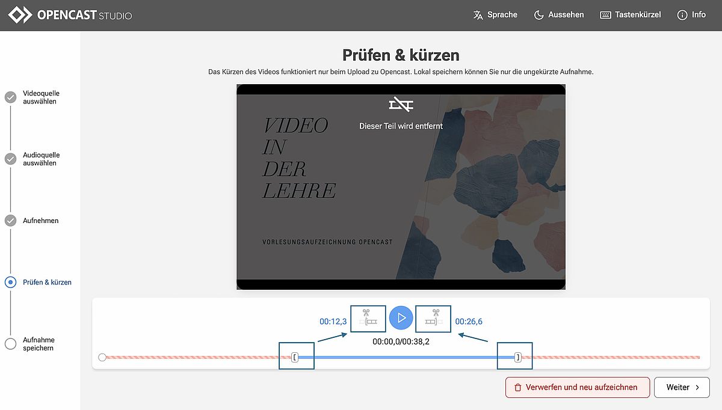Open the Info dialog

[691, 15]
